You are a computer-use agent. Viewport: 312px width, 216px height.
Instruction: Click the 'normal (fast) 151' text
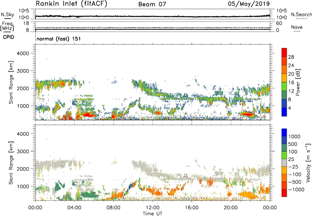pos(59,39)
